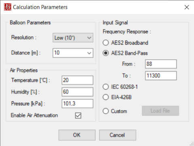Open the Resolution dropdown showing Low (10°)
194x146 pixels.
tap(73, 38)
